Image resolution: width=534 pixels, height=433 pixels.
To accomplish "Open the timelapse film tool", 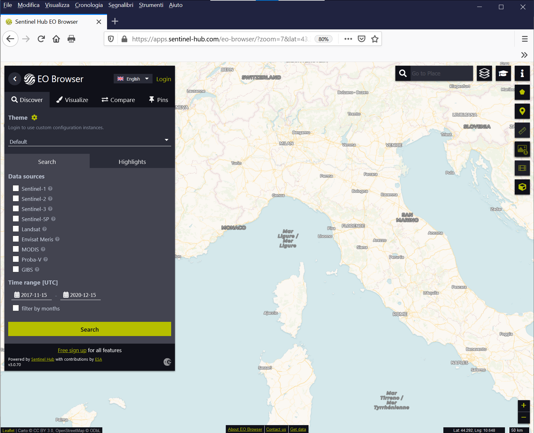I will 522,168.
